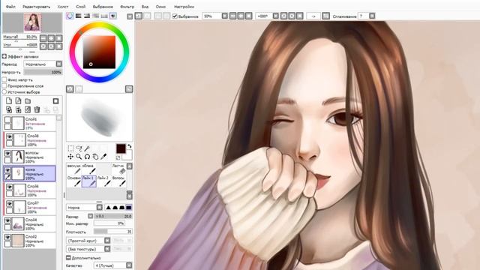Adjust the Плотность density slider

(113, 232)
